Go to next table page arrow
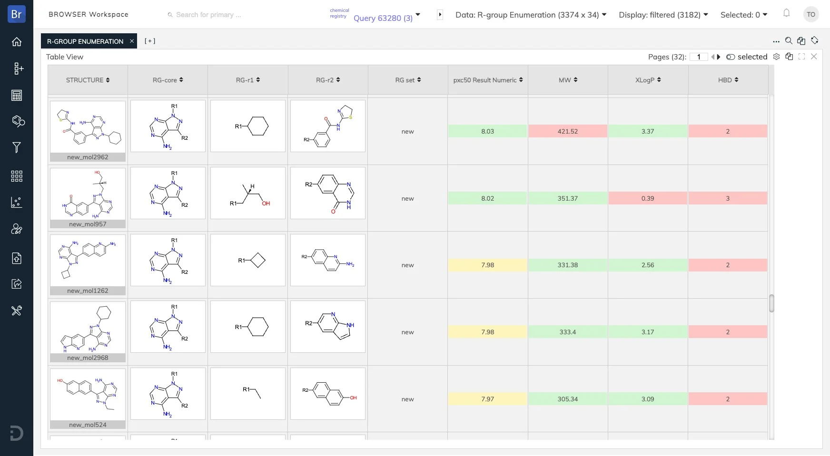This screenshot has width=830, height=456. (x=719, y=57)
